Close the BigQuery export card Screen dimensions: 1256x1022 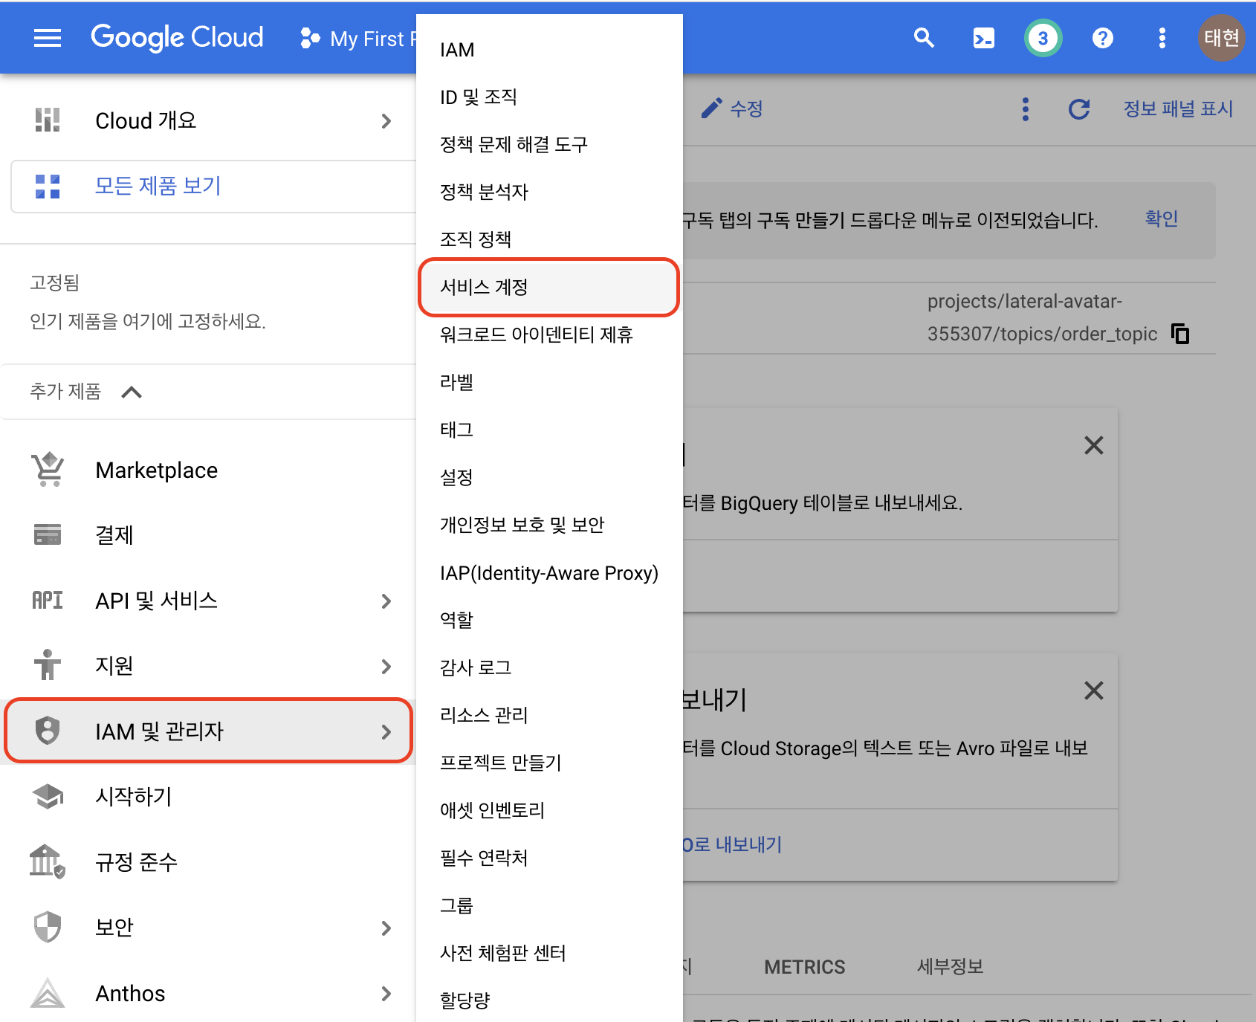coord(1093,445)
